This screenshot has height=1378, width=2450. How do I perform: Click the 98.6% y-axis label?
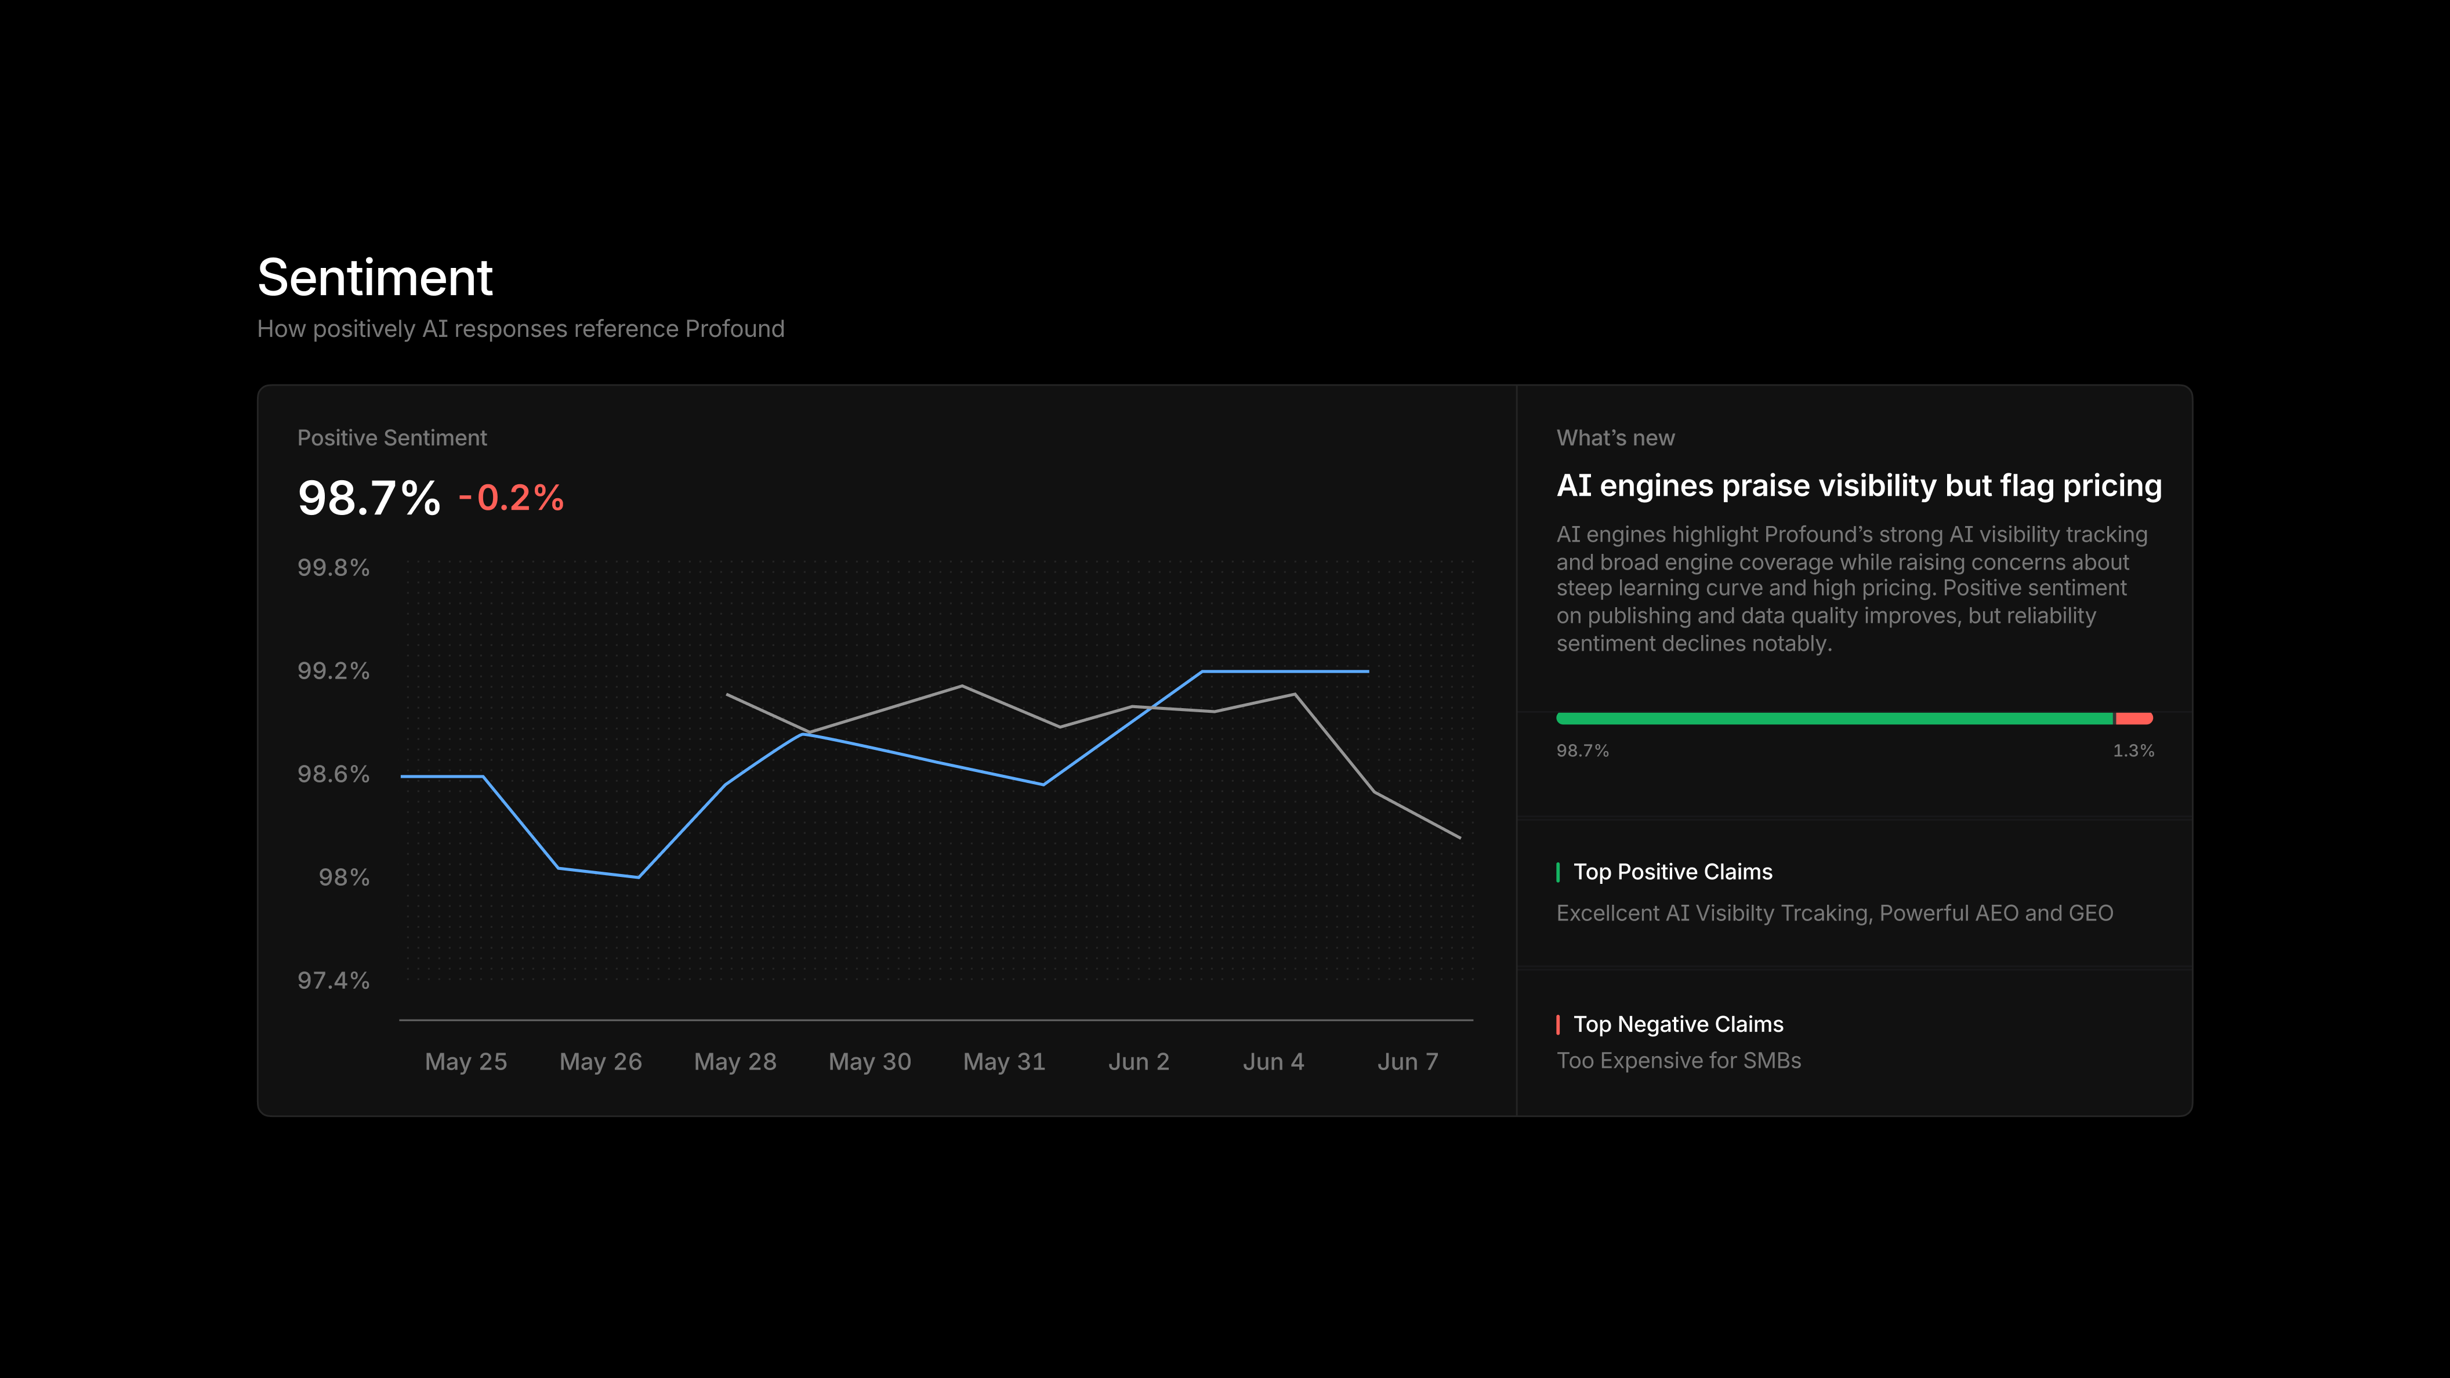coord(333,774)
